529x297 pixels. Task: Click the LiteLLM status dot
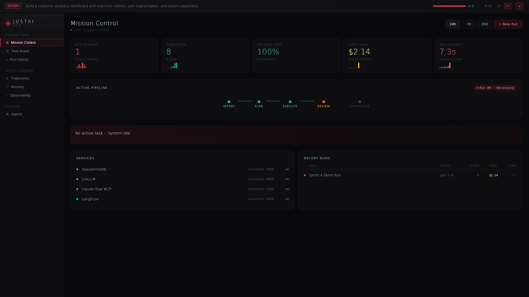(77, 179)
